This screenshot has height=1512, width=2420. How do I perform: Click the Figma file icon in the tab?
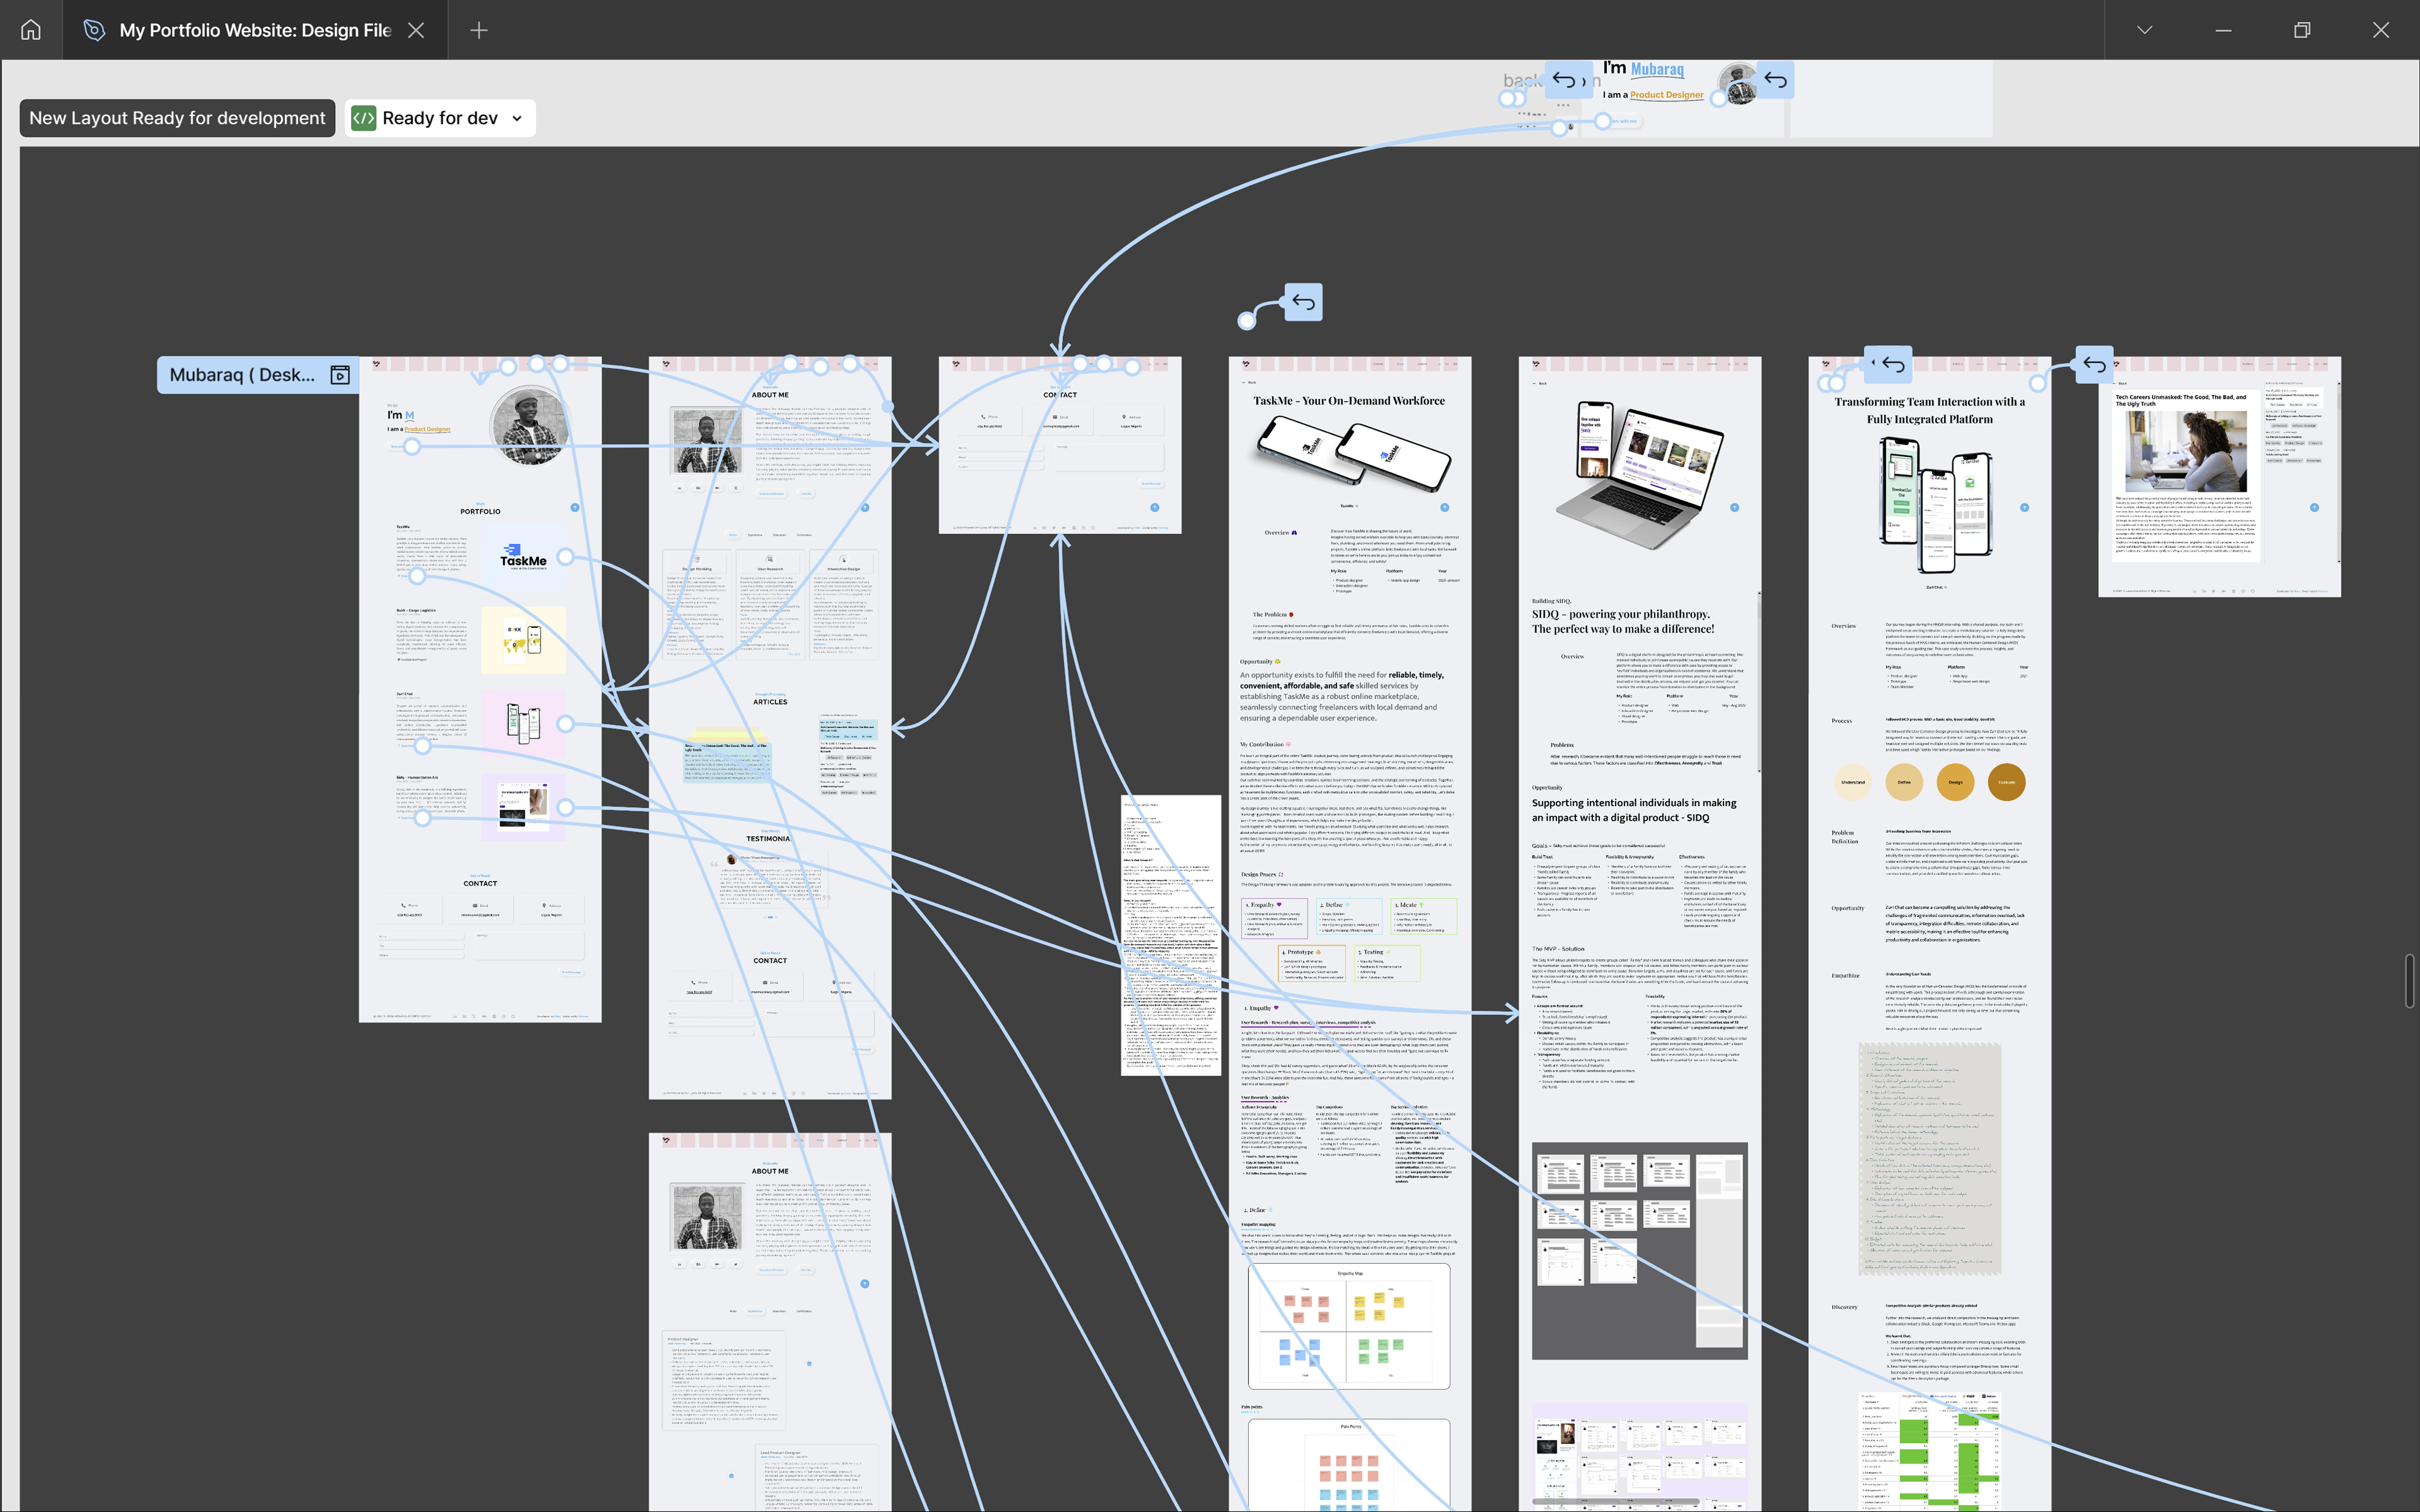tap(94, 30)
